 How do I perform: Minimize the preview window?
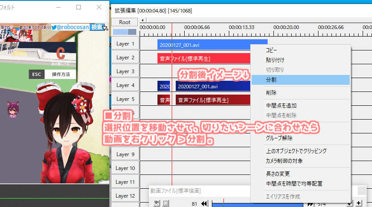click(x=58, y=7)
